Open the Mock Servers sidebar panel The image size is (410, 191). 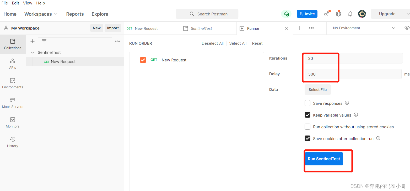(13, 103)
